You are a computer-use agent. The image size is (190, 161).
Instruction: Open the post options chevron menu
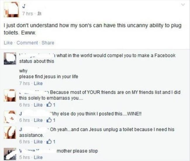[183, 5]
